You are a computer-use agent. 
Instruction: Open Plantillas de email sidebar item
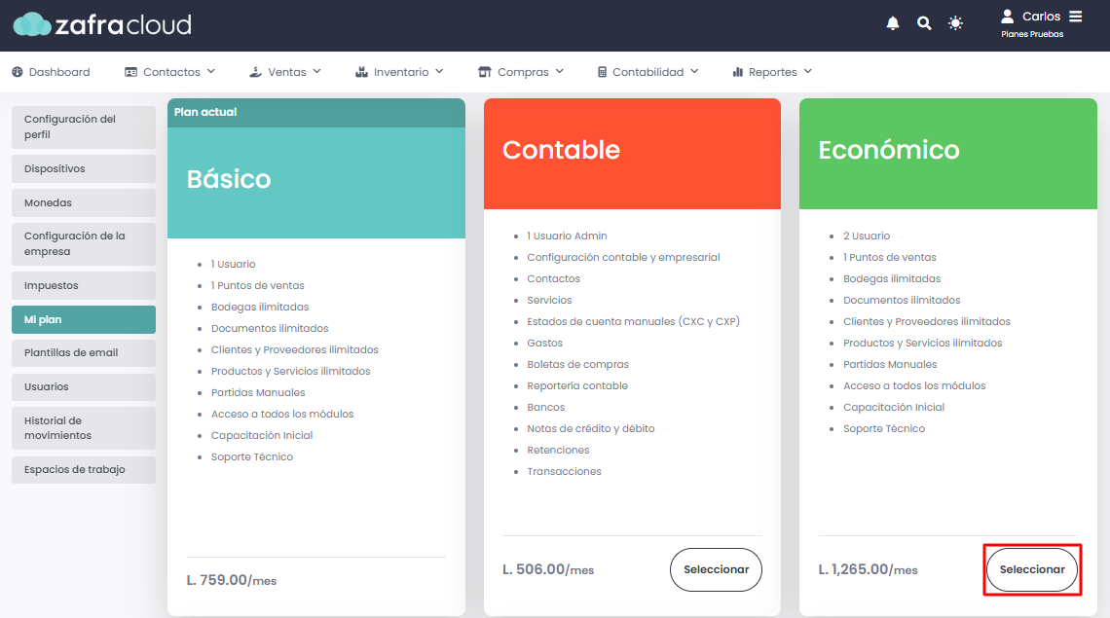tap(84, 352)
